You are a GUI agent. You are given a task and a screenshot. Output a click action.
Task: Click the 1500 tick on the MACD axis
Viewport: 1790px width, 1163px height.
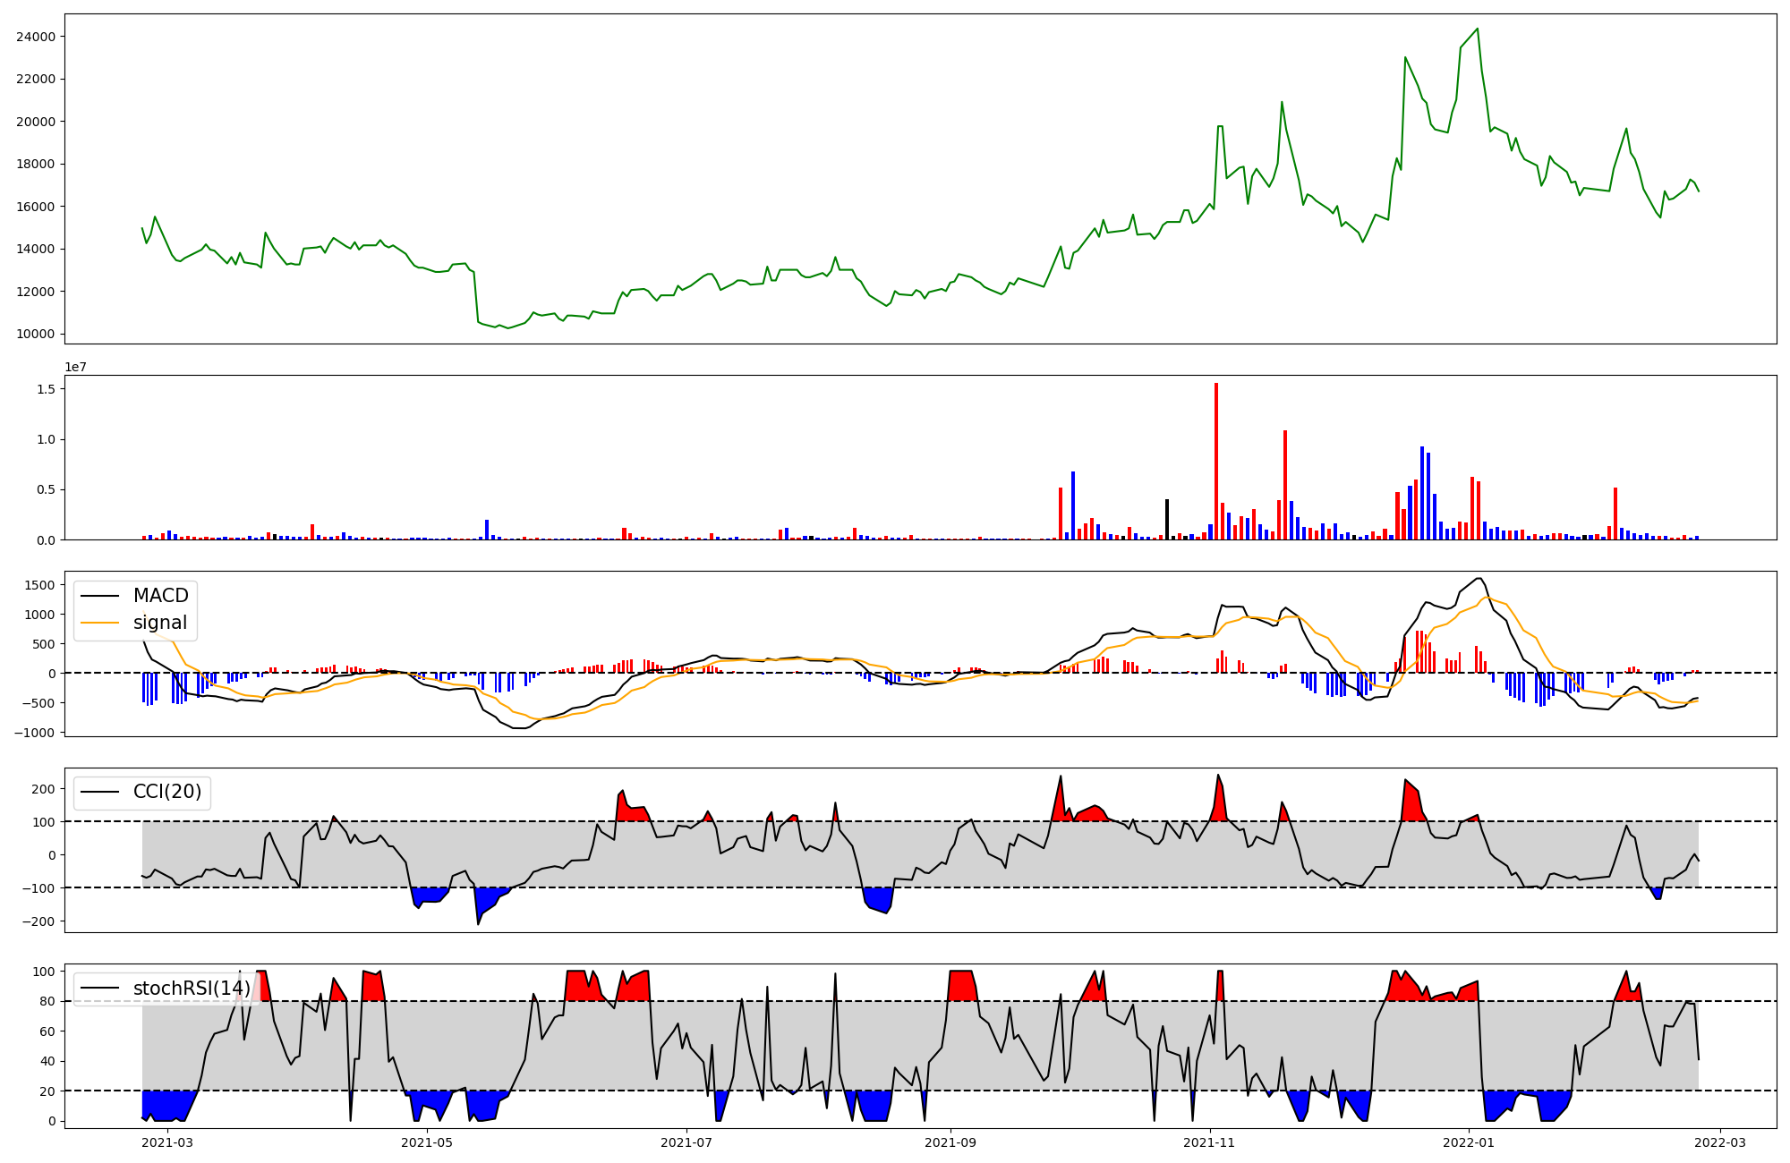39,585
